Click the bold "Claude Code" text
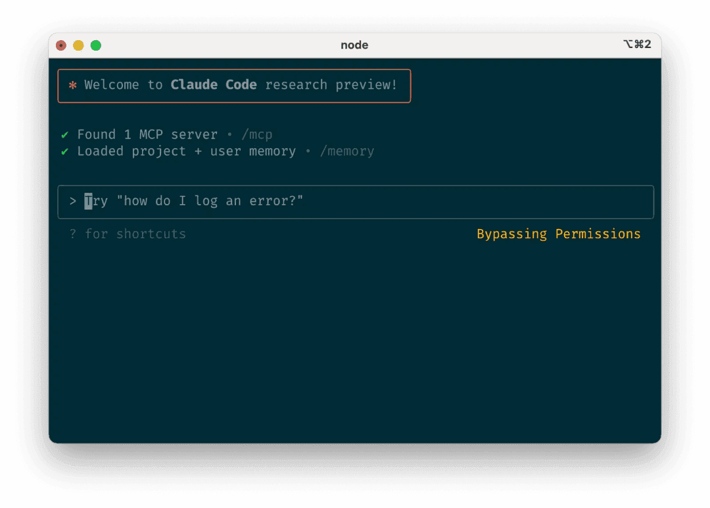 click(214, 85)
